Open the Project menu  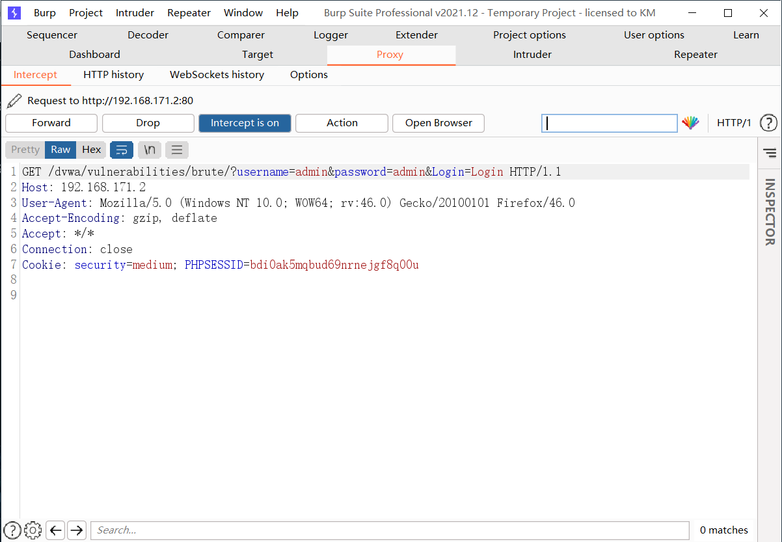(x=86, y=13)
